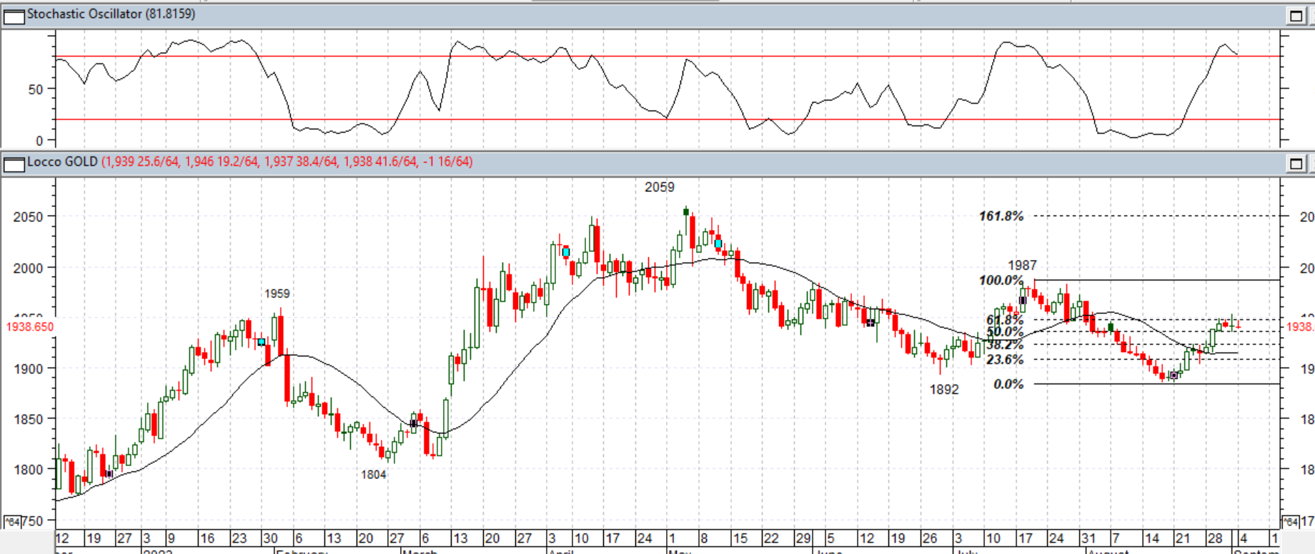Open the Locco GOLD panel control icon
1315x554 pixels.
(x=14, y=164)
